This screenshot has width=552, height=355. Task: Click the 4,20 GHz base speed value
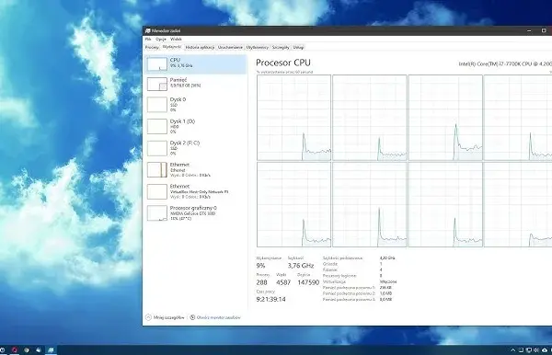pos(387,258)
